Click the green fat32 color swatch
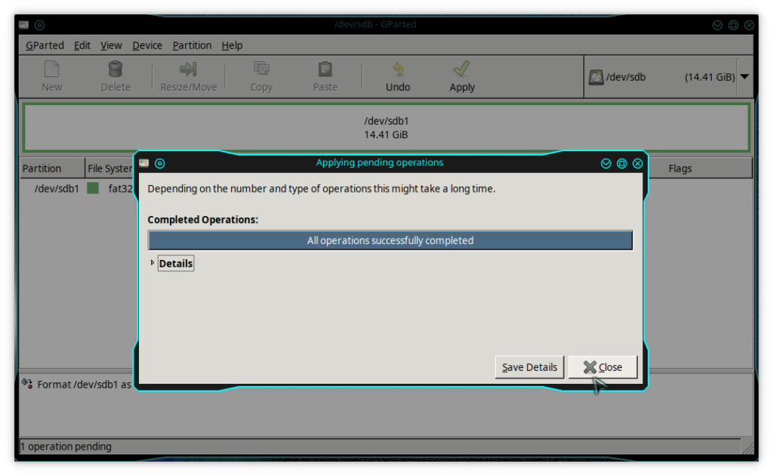The height and width of the screenshot is (476, 773). pyautogui.click(x=93, y=188)
